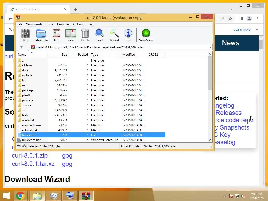
Task: Select the curl - Download tab
Action: coord(38,9)
